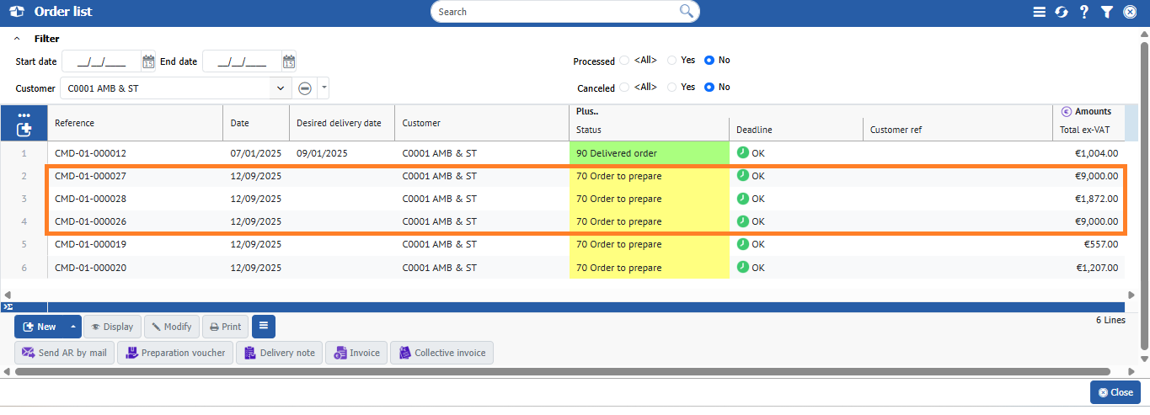
Task: Open the Start date calendar picker
Action: [x=148, y=61]
